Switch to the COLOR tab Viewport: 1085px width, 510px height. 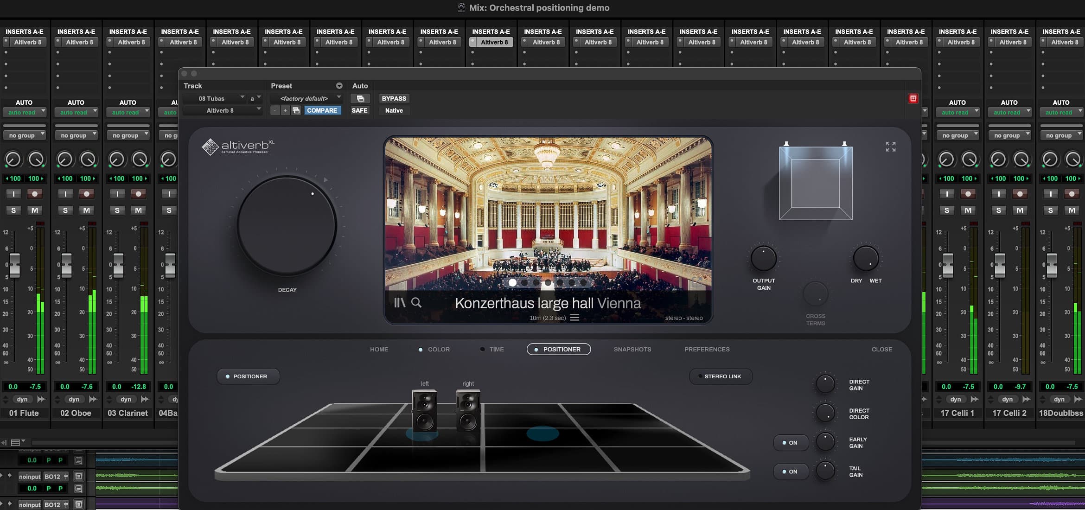coord(434,349)
